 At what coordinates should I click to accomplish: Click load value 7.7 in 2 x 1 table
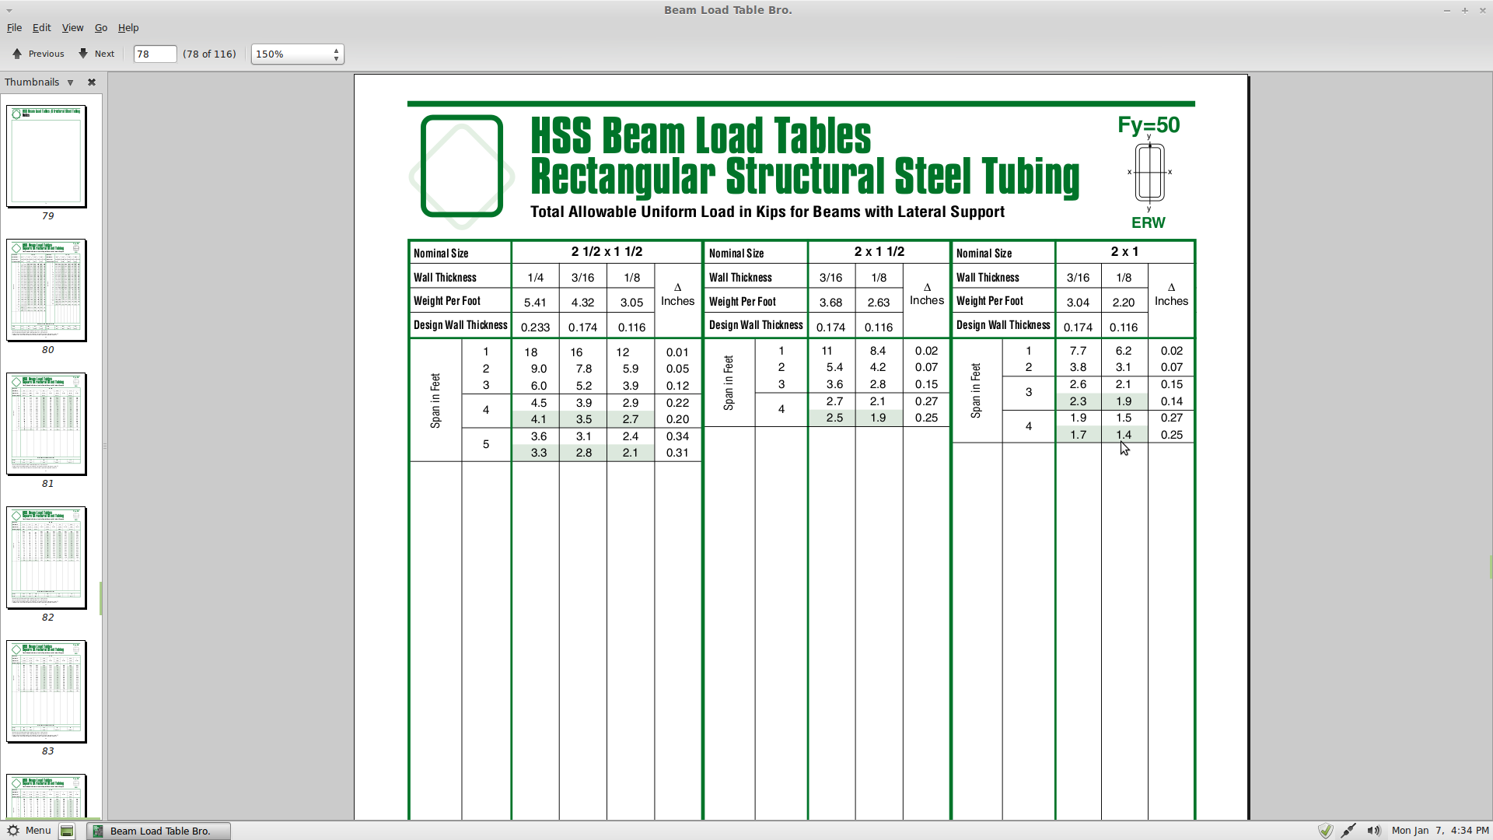[1078, 351]
